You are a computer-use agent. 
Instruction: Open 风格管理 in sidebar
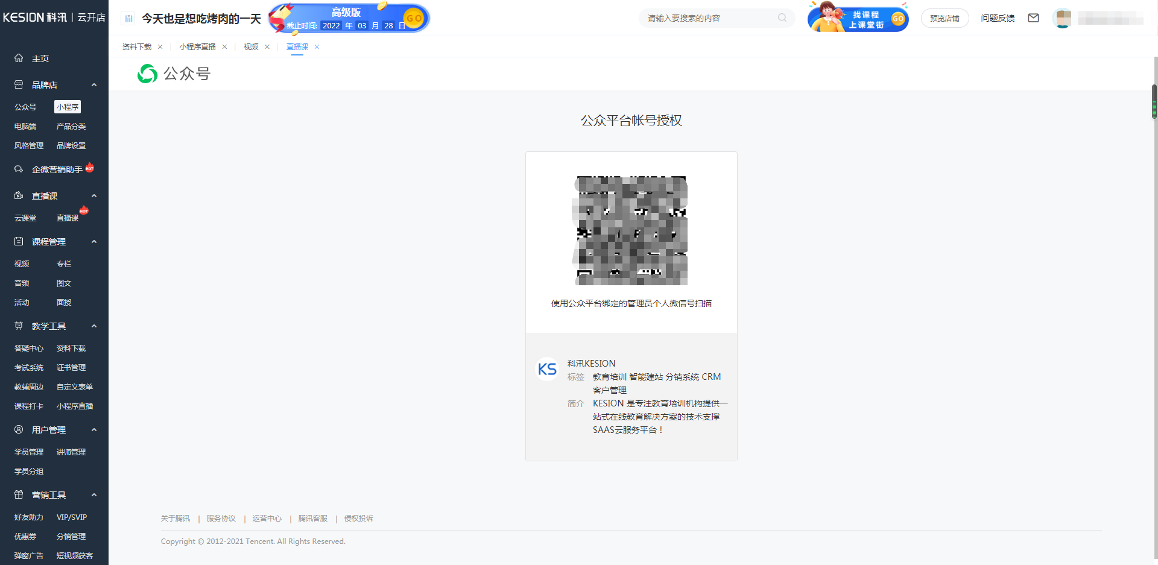[29, 145]
